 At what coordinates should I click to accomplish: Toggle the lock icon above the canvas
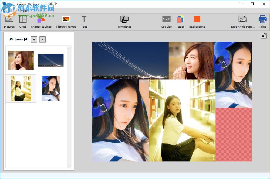(x=264, y=35)
